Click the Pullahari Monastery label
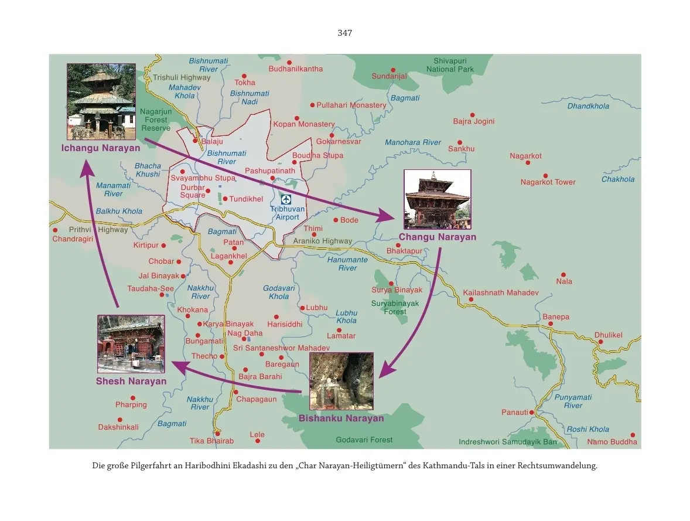The image size is (690, 521). [x=351, y=105]
